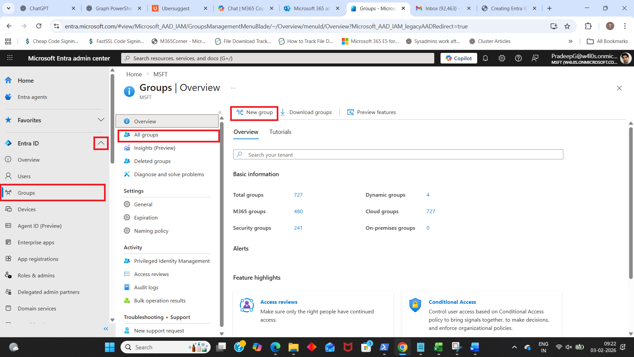Click the Copilot button
The width and height of the screenshot is (634, 357).
(x=458, y=58)
